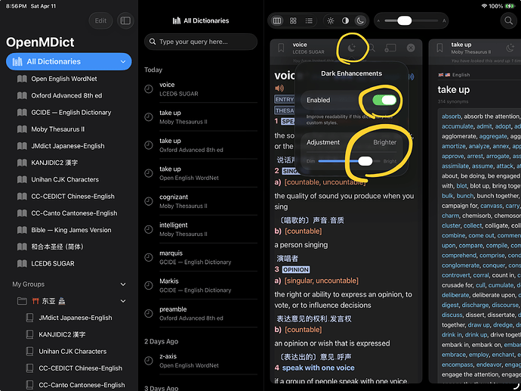The width and height of the screenshot is (521, 391).
Task: Close the voice entry card
Action: 411,48
